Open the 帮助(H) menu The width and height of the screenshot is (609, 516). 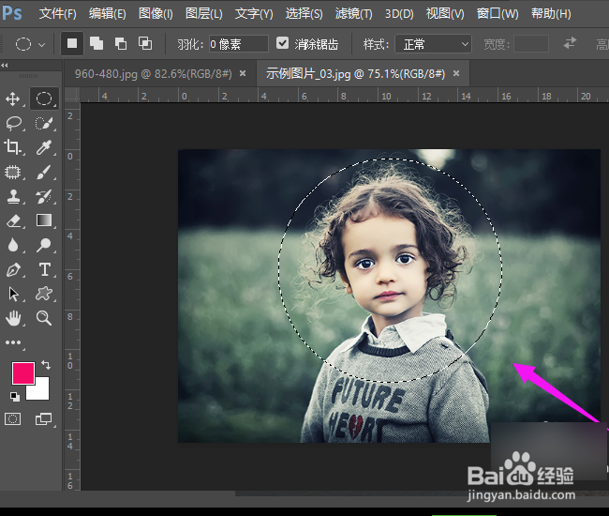click(x=551, y=14)
